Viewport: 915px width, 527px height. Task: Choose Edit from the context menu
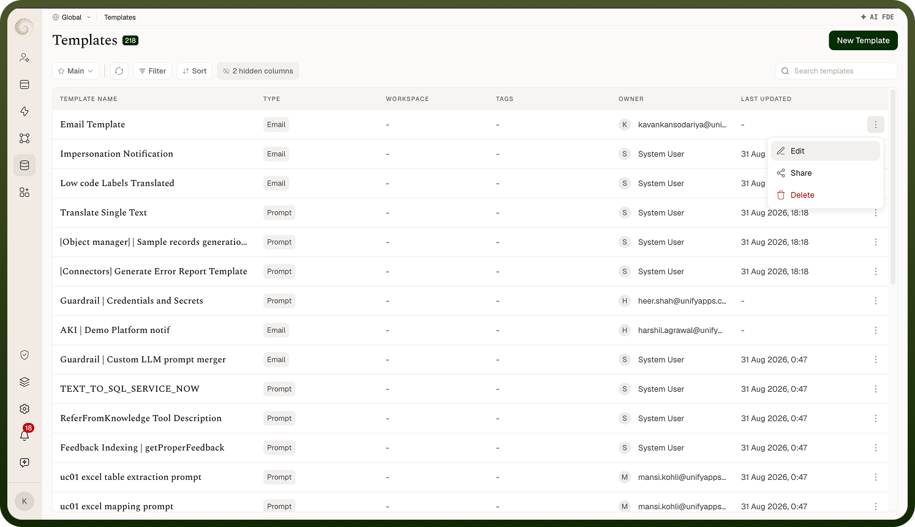(825, 151)
